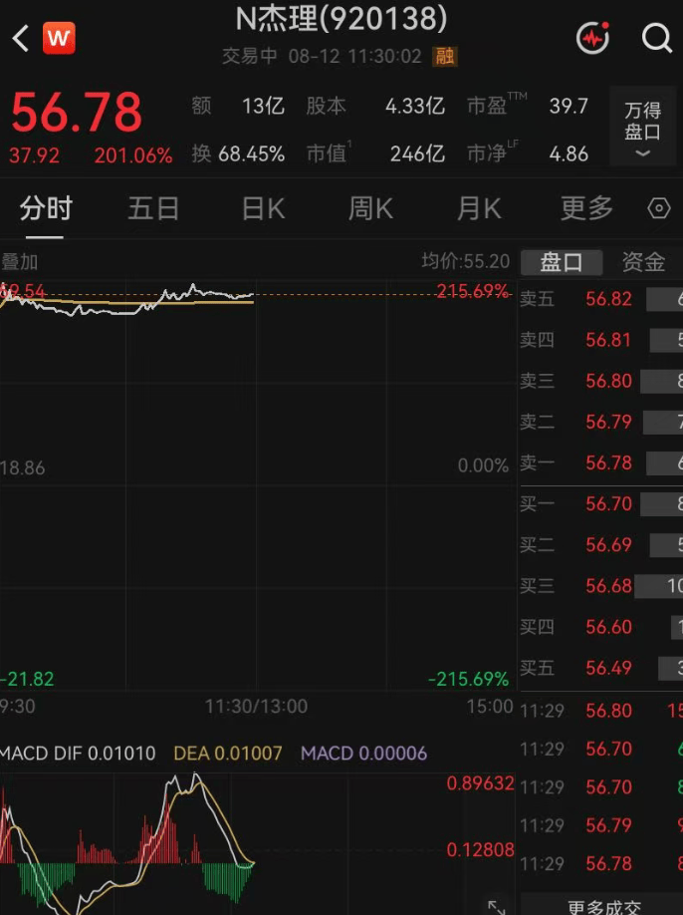Select the 周K tab
683x915 pixels.
tap(370, 208)
